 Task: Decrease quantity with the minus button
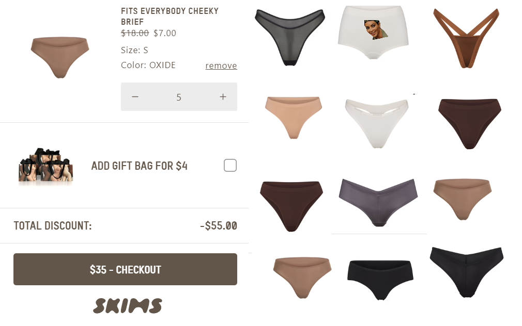(x=135, y=96)
